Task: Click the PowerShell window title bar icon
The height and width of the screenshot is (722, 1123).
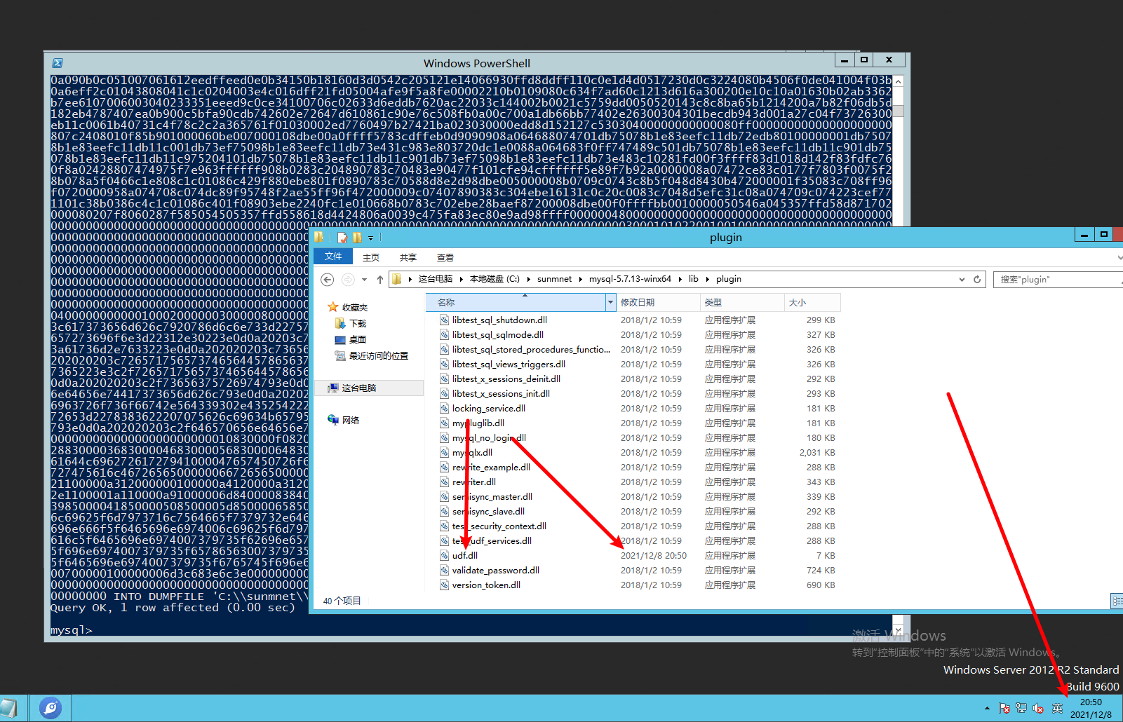Action: click(58, 63)
